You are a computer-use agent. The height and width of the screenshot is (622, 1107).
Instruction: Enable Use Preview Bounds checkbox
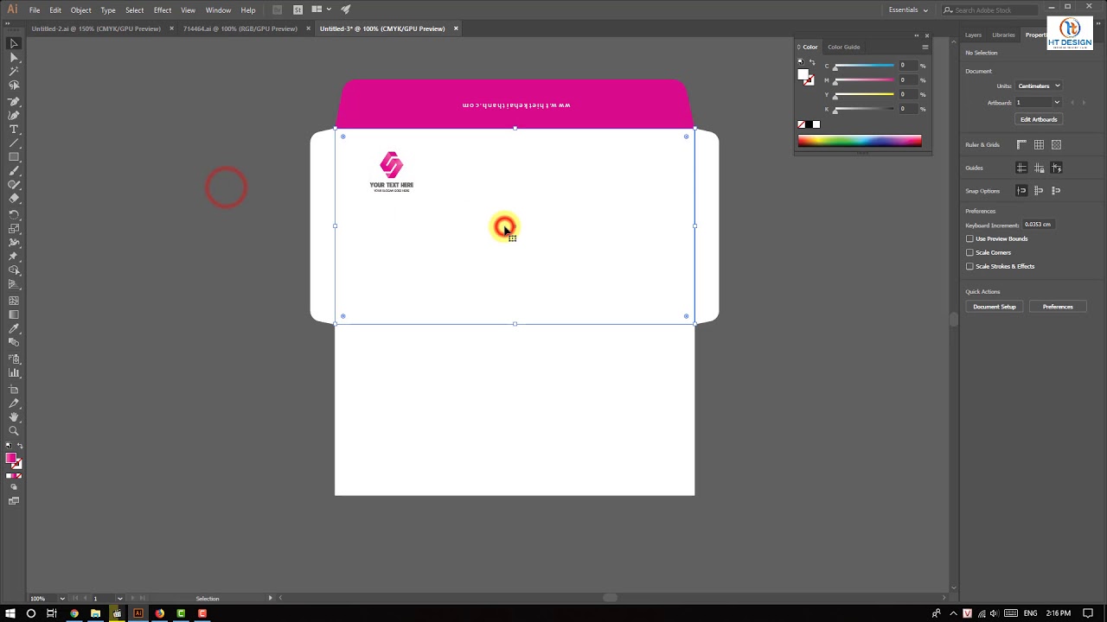point(969,238)
